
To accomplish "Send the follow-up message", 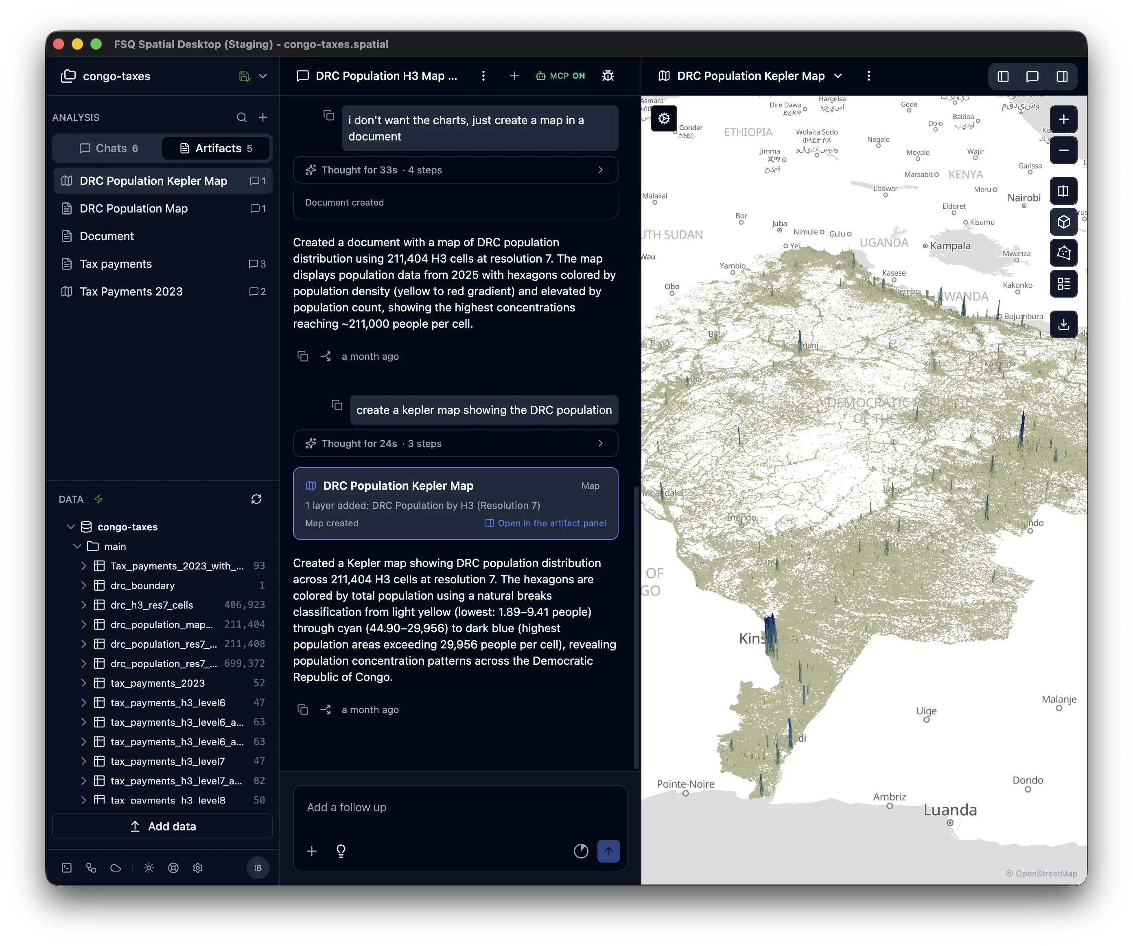I will click(x=608, y=851).
